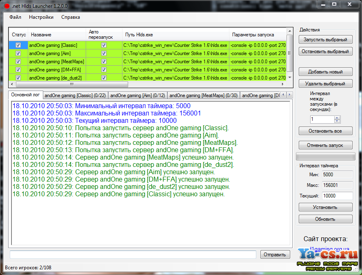This screenshot has width=362, height=275.
Task: Increase the launch interval with up spinner
Action: click(x=337, y=118)
